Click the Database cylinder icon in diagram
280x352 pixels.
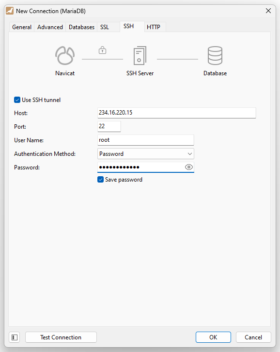(215, 55)
